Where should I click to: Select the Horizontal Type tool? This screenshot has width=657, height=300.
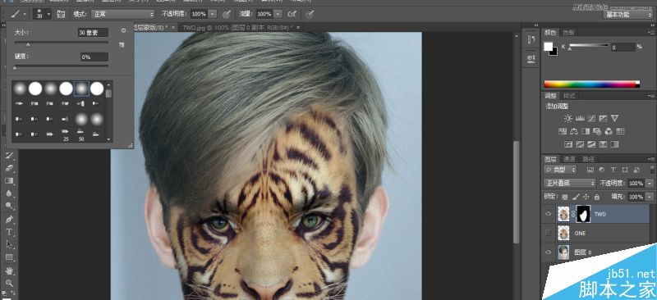coord(9,231)
